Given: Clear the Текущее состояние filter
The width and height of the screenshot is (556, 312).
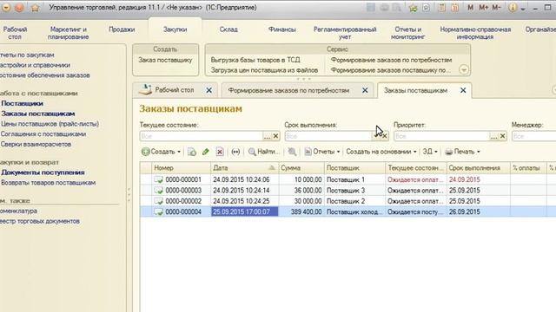Looking at the screenshot, I should pos(276,136).
